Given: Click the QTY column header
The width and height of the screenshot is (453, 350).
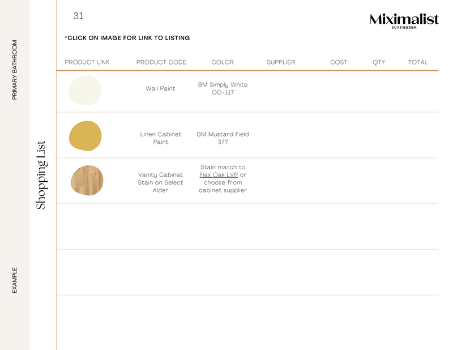Looking at the screenshot, I should point(379,62).
